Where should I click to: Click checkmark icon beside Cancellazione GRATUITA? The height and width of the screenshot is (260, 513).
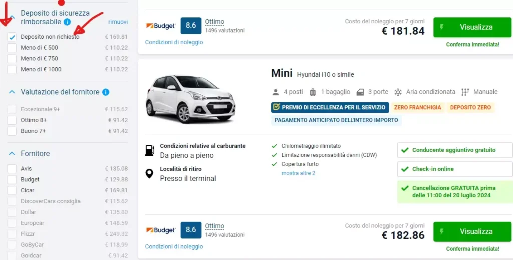click(405, 188)
